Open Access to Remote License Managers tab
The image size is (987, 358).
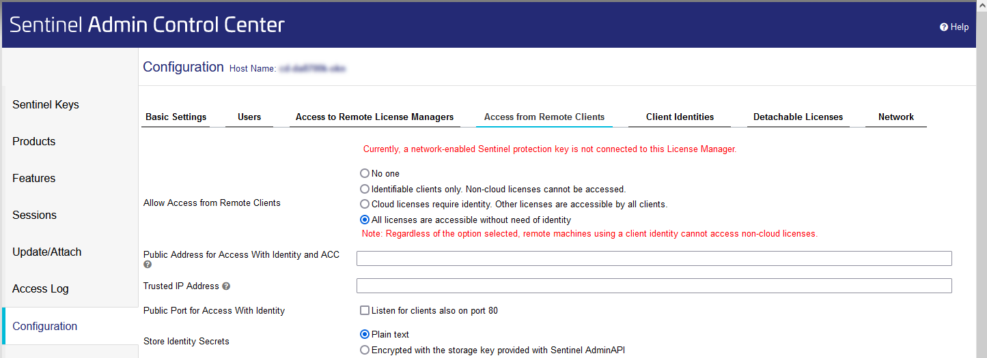pos(374,117)
